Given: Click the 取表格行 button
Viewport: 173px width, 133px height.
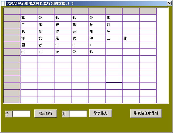Looking at the screenshot, I should (45, 113).
